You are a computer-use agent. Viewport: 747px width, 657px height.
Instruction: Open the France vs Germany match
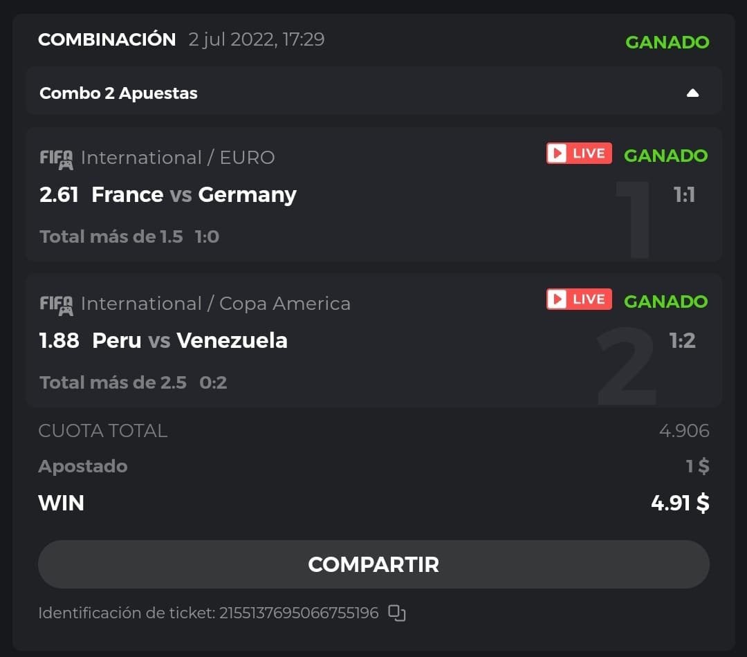194,195
